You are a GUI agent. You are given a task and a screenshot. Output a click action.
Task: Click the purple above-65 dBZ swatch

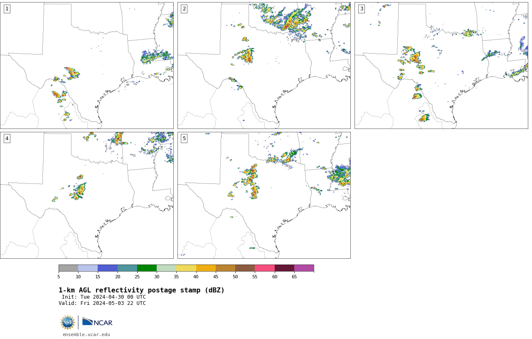click(304, 268)
